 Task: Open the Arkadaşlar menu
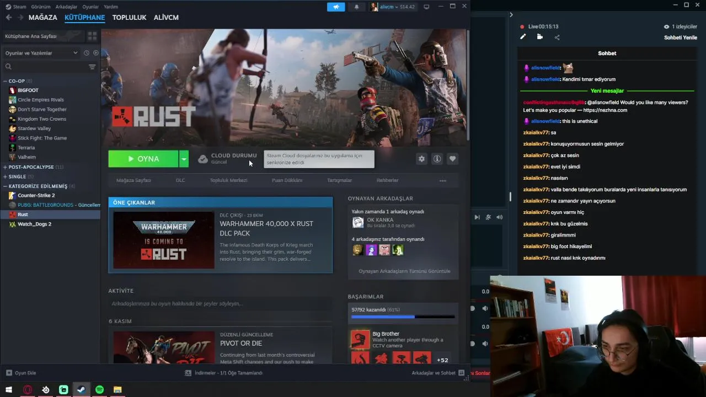tap(67, 7)
